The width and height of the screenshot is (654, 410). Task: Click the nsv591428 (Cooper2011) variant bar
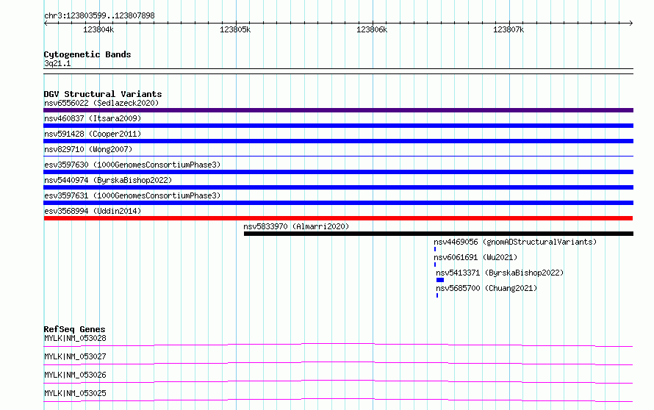coord(338,141)
